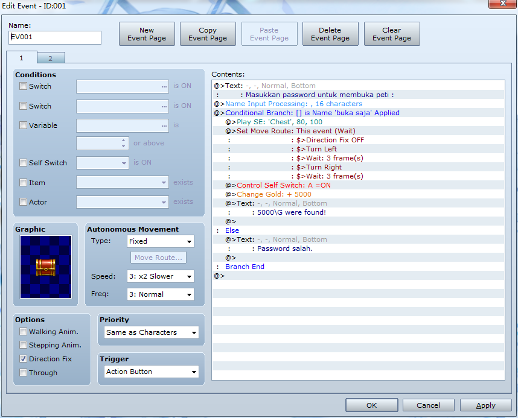
Task: Enable the Item condition checkbox
Action: 23,182
